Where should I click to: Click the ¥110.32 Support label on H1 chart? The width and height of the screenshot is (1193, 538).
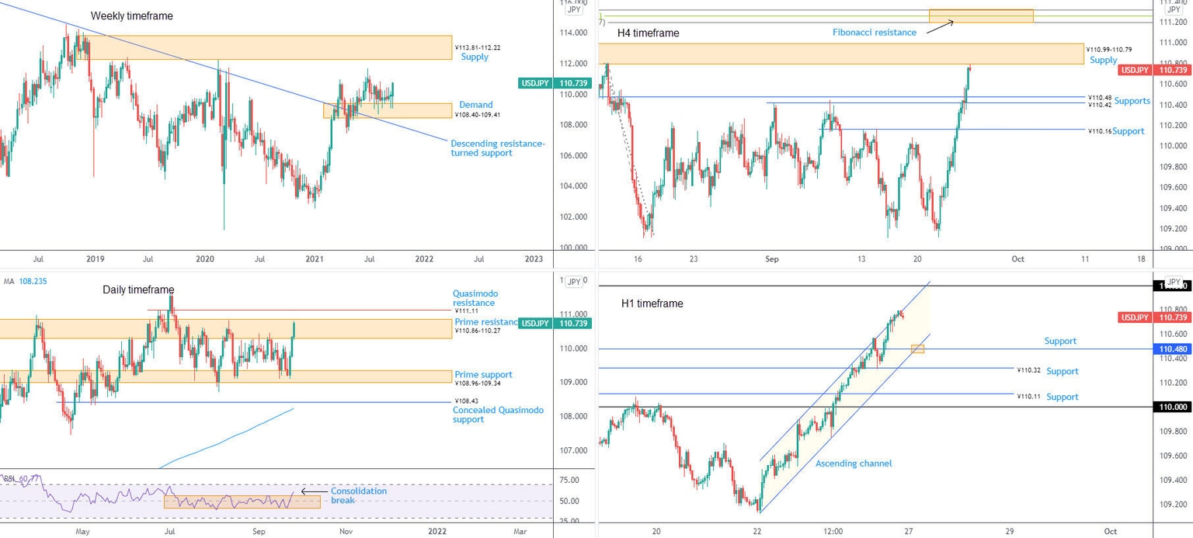click(x=1062, y=372)
